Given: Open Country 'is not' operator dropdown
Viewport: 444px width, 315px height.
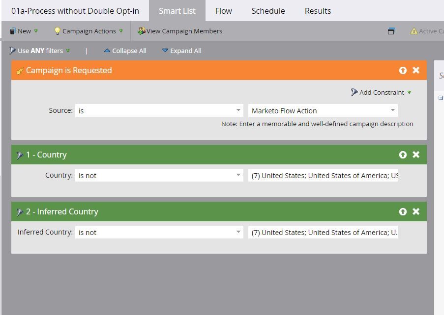Looking at the screenshot, I should tap(159, 175).
